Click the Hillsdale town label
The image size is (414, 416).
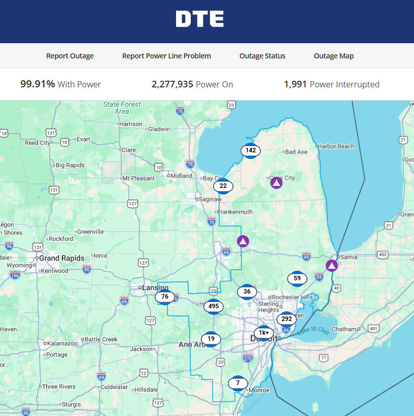coord(146,390)
